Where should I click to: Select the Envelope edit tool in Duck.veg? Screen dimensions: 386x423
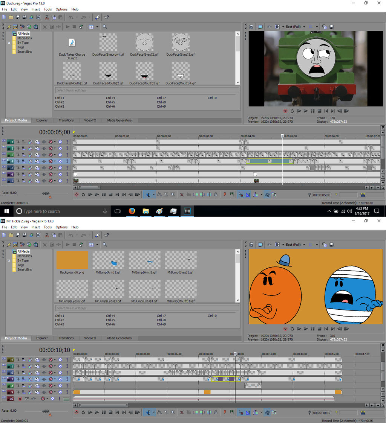point(159,195)
